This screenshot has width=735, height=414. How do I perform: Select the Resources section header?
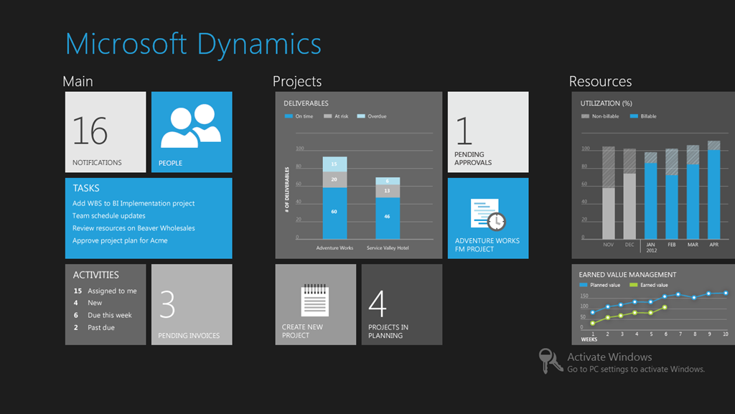click(x=601, y=82)
